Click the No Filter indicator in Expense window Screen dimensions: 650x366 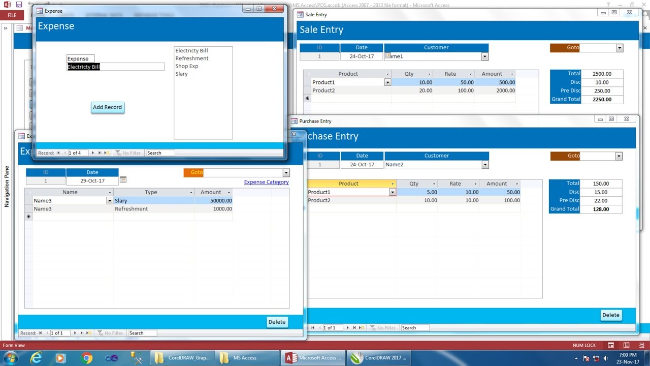(128, 153)
